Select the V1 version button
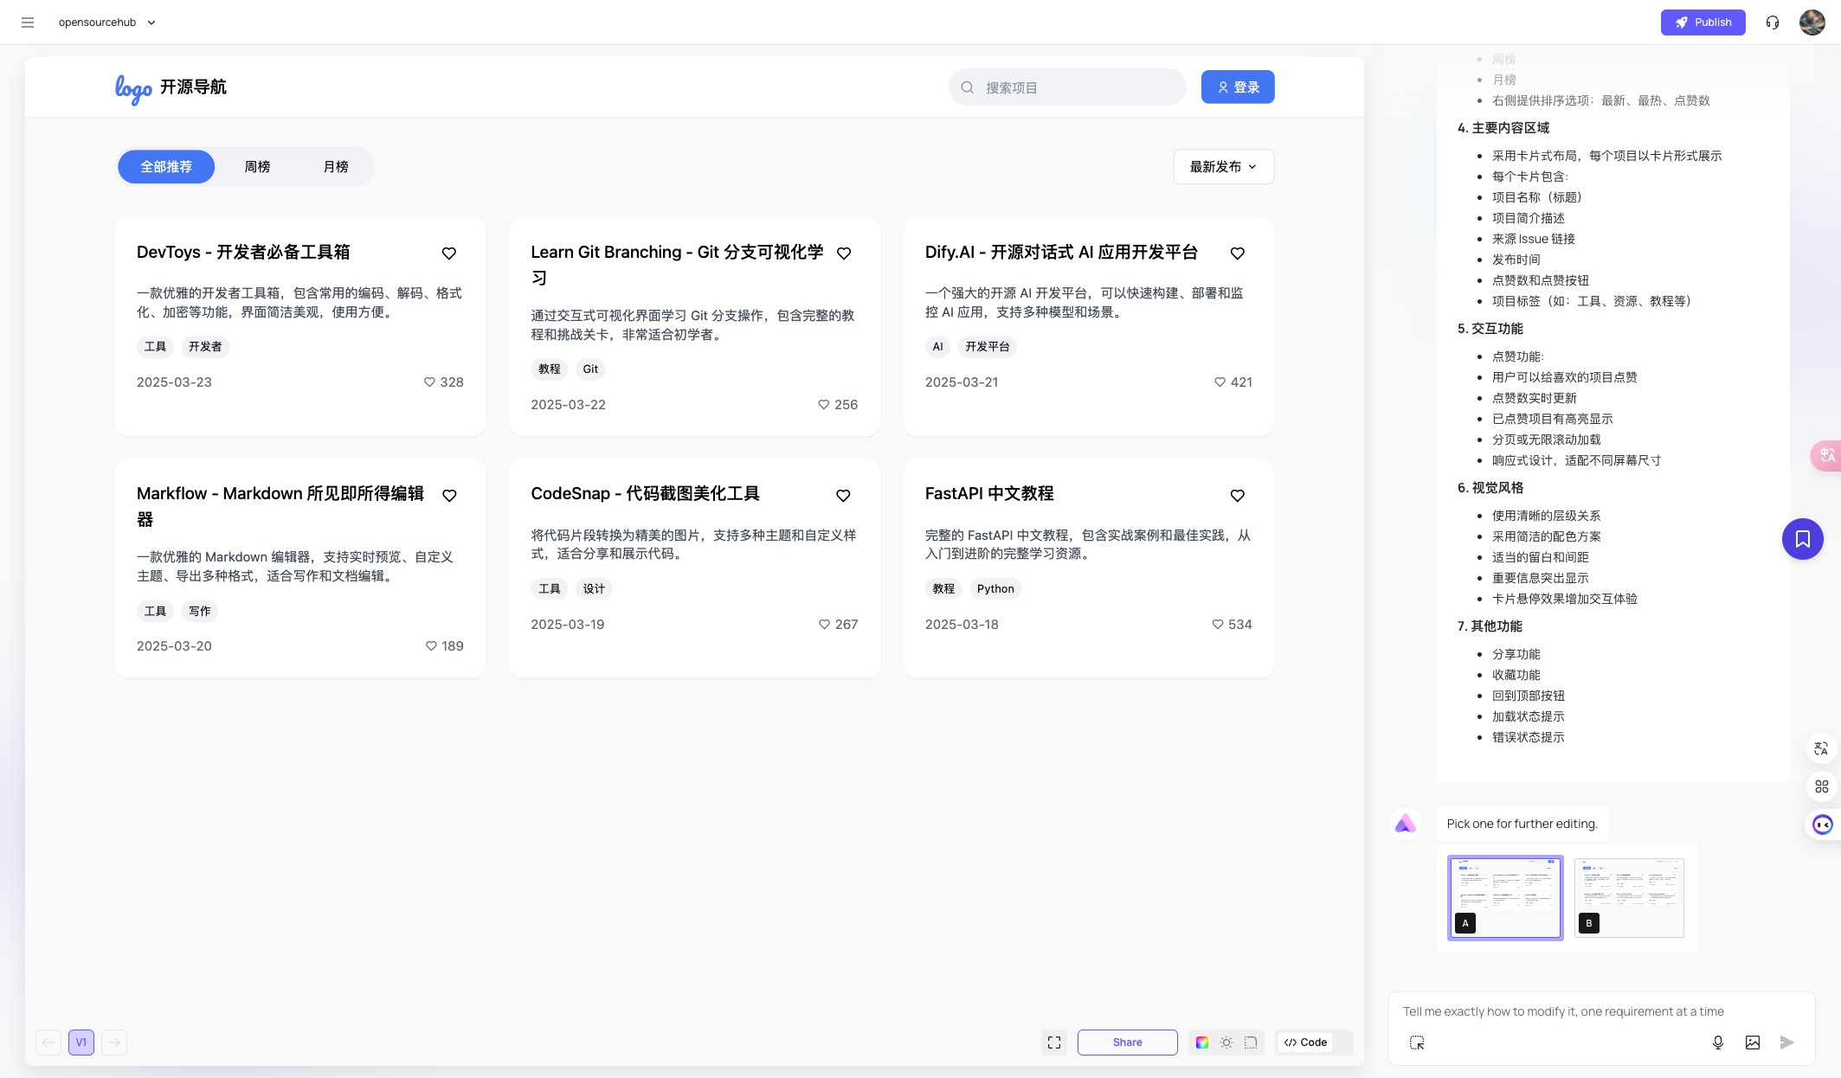 [81, 1043]
